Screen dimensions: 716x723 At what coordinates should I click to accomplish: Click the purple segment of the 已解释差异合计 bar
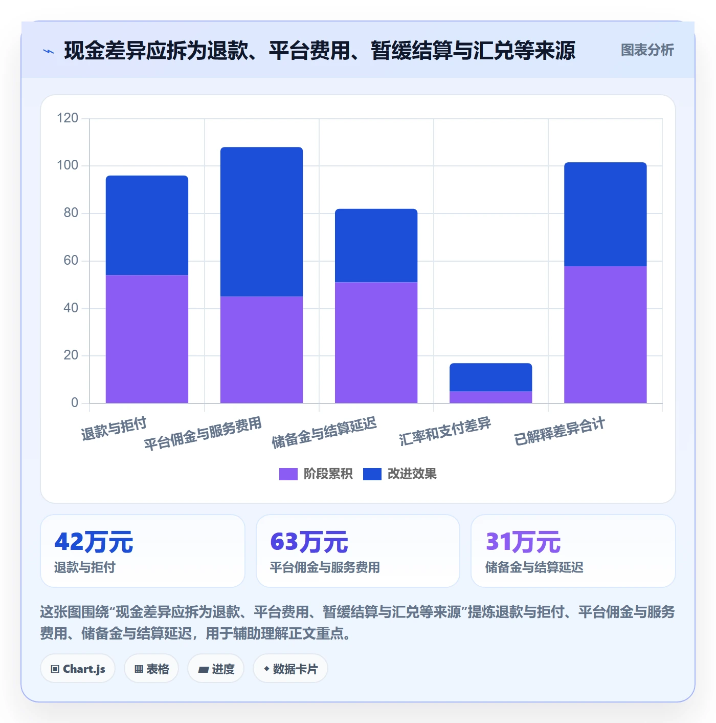coord(605,334)
